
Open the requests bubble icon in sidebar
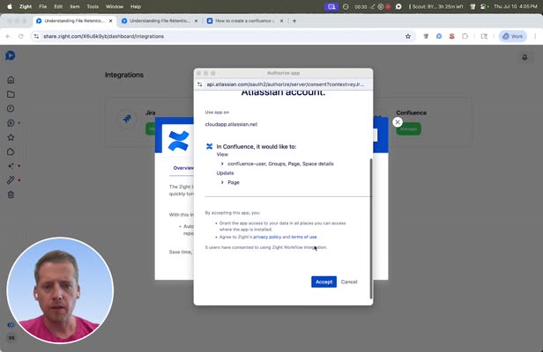11,151
